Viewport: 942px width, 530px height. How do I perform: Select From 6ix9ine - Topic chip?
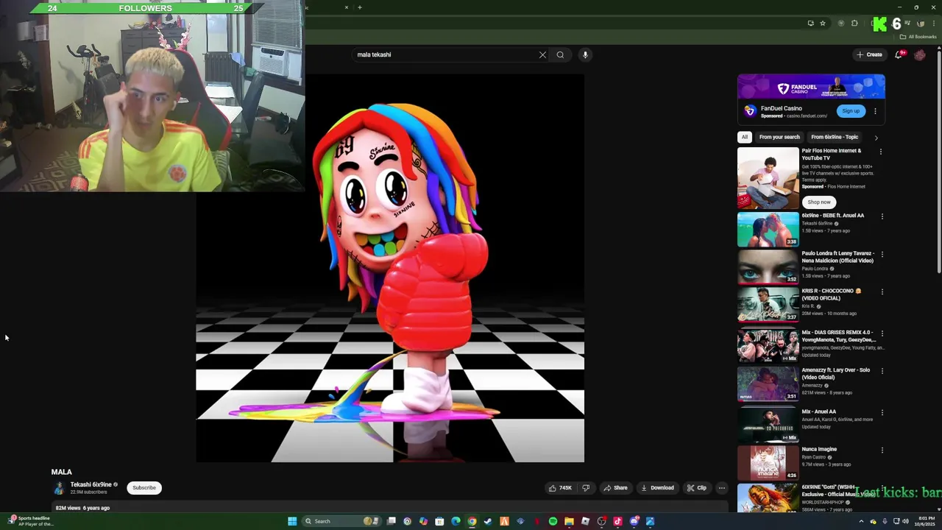pos(835,137)
